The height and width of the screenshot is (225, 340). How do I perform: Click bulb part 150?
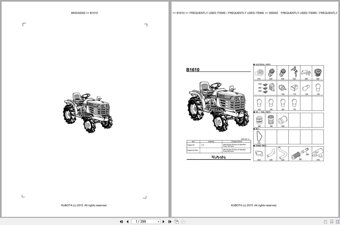pos(271,103)
